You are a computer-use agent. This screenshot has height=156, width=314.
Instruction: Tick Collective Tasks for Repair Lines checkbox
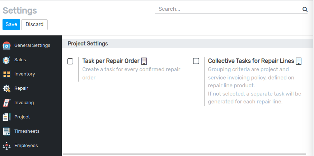[196, 61]
